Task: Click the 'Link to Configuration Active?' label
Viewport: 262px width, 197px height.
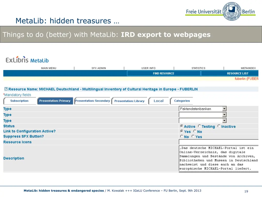Action: [29, 131]
